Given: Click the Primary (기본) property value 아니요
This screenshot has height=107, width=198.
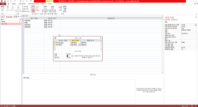Looking at the screenshot, I should pos(70,54).
